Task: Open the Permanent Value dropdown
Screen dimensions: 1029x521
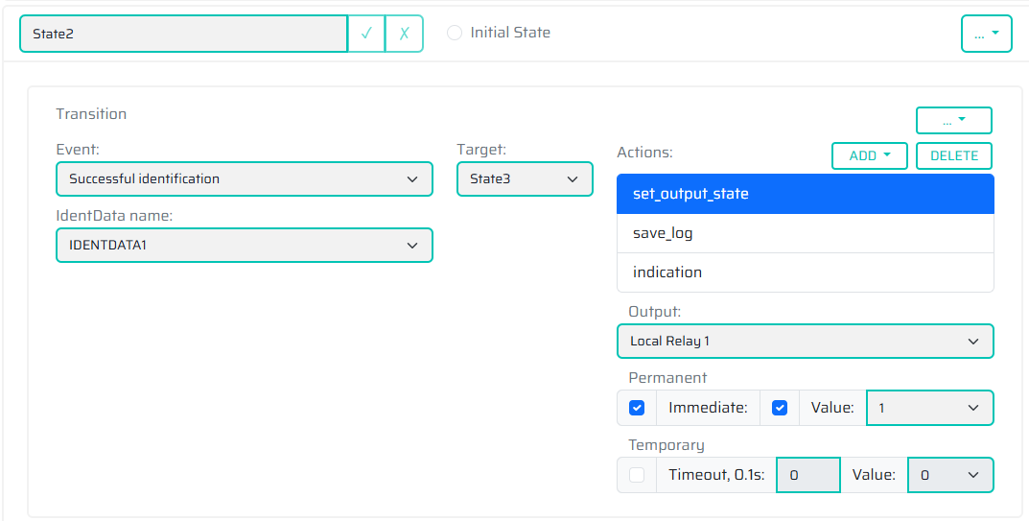Action: (x=930, y=408)
